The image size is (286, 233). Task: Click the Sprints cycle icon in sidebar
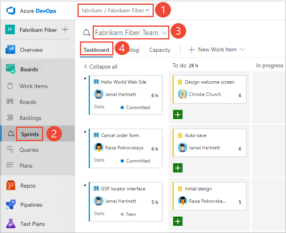click(11, 134)
